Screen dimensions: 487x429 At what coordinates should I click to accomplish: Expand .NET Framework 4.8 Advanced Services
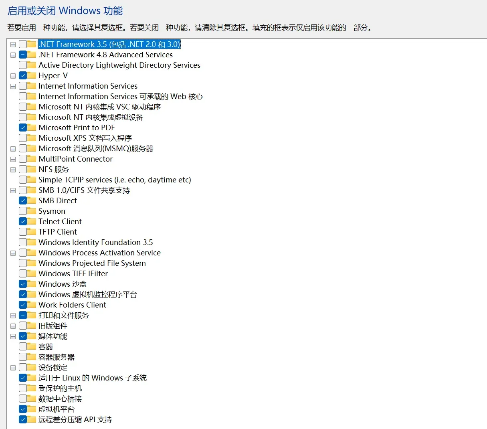pyautogui.click(x=13, y=55)
